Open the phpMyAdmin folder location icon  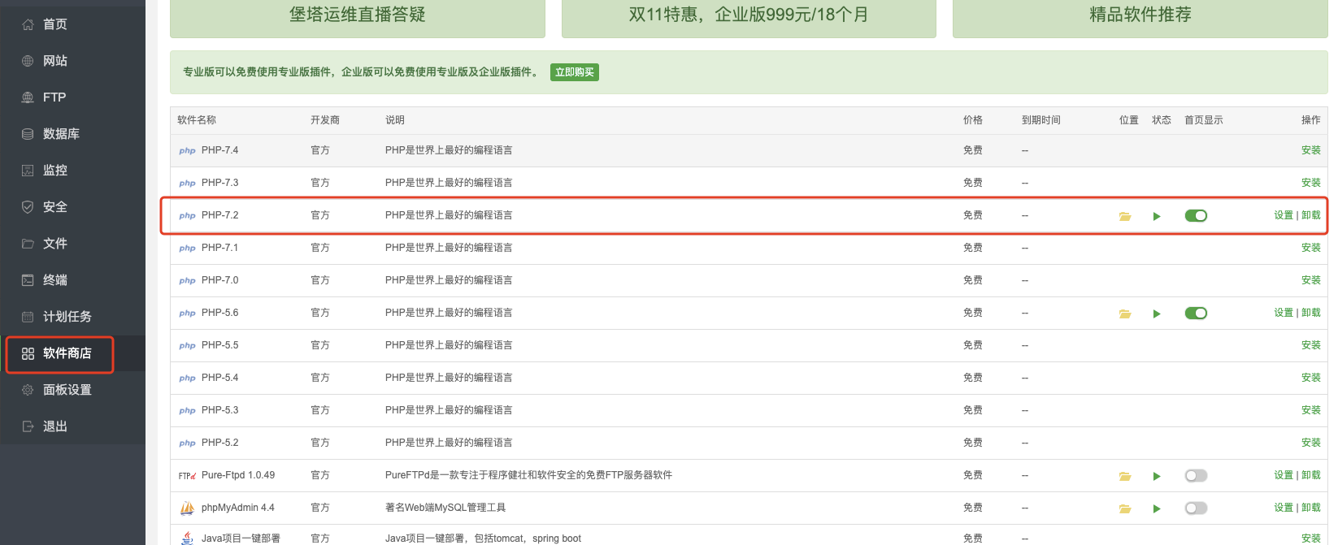pos(1125,508)
